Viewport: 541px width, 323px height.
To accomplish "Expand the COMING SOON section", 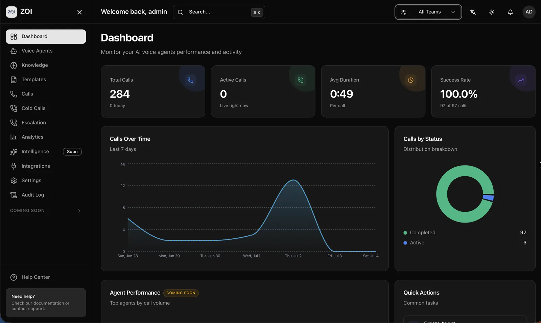I will pos(46,211).
